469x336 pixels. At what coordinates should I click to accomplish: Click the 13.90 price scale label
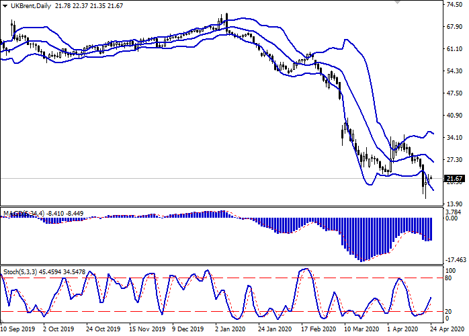454,204
